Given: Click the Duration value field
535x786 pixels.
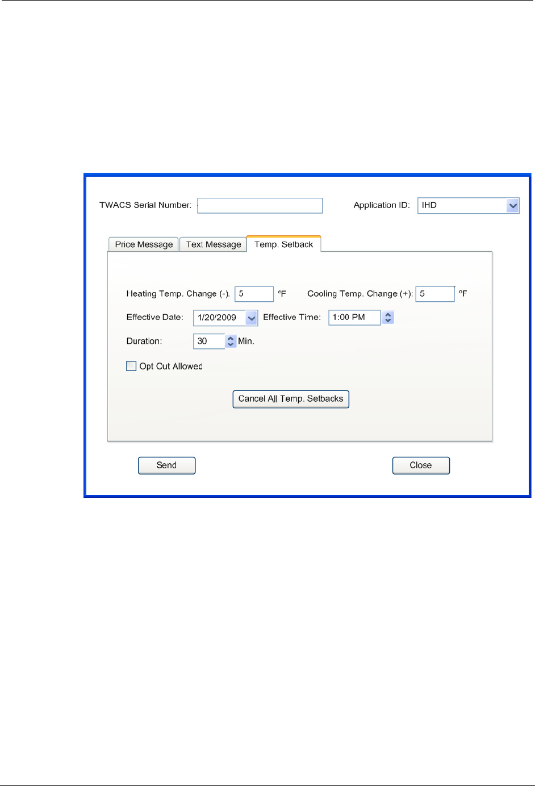Looking at the screenshot, I should (x=209, y=341).
